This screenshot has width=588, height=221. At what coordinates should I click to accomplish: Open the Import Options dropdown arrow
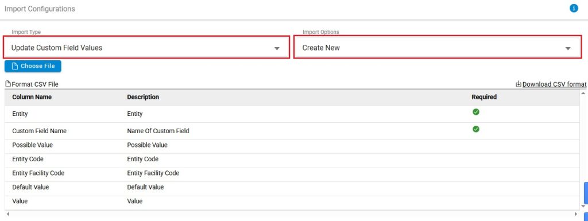[568, 48]
